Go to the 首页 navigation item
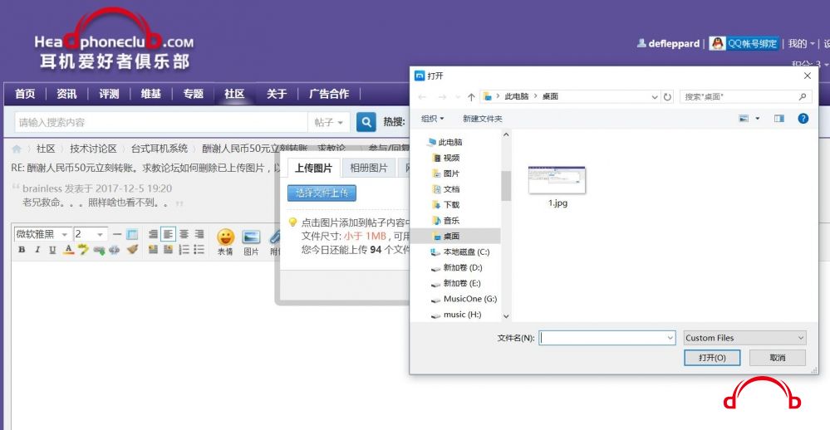This screenshot has width=830, height=430. point(25,94)
